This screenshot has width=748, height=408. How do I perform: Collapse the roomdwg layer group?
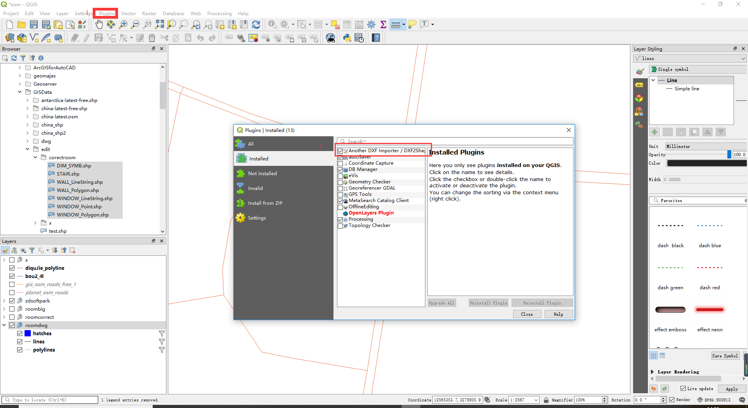(x=4, y=325)
